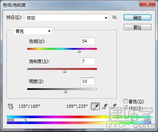Open the 预设 preset dropdown
This screenshot has height=132, width=158.
pyautogui.click(x=67, y=18)
